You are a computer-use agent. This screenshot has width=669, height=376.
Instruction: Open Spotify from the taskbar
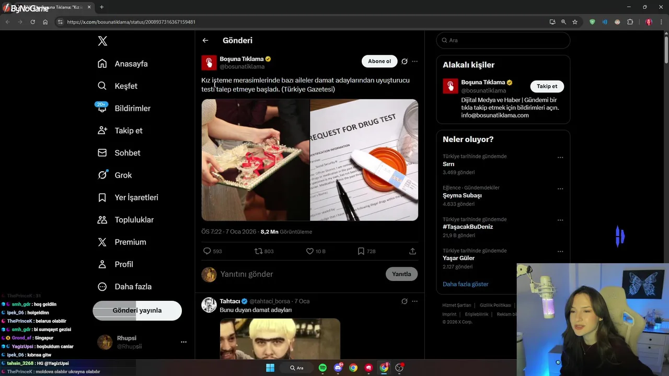click(x=322, y=368)
